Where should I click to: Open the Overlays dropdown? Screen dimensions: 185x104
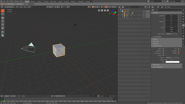coord(97,7)
